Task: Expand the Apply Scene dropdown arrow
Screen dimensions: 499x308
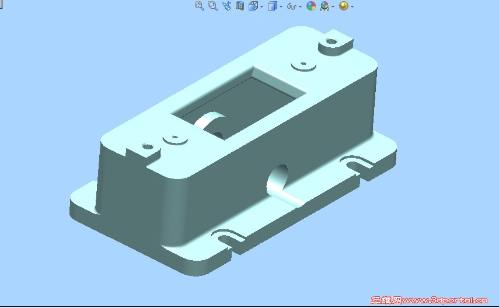Action: click(333, 6)
